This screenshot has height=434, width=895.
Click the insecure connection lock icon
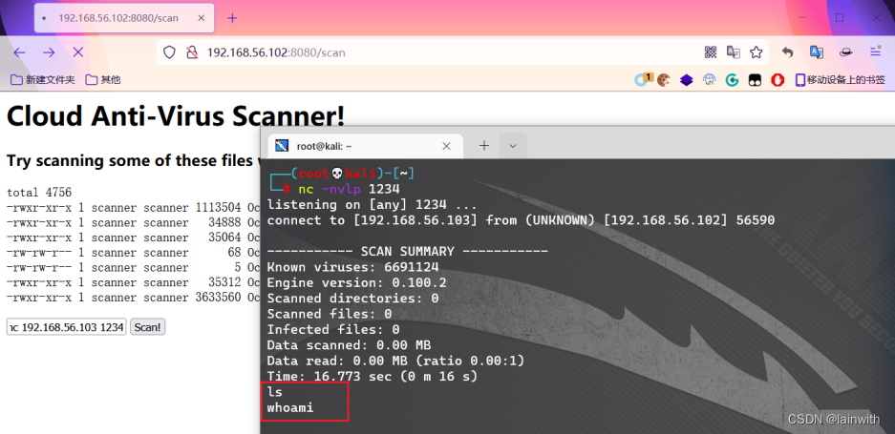pyautogui.click(x=192, y=52)
